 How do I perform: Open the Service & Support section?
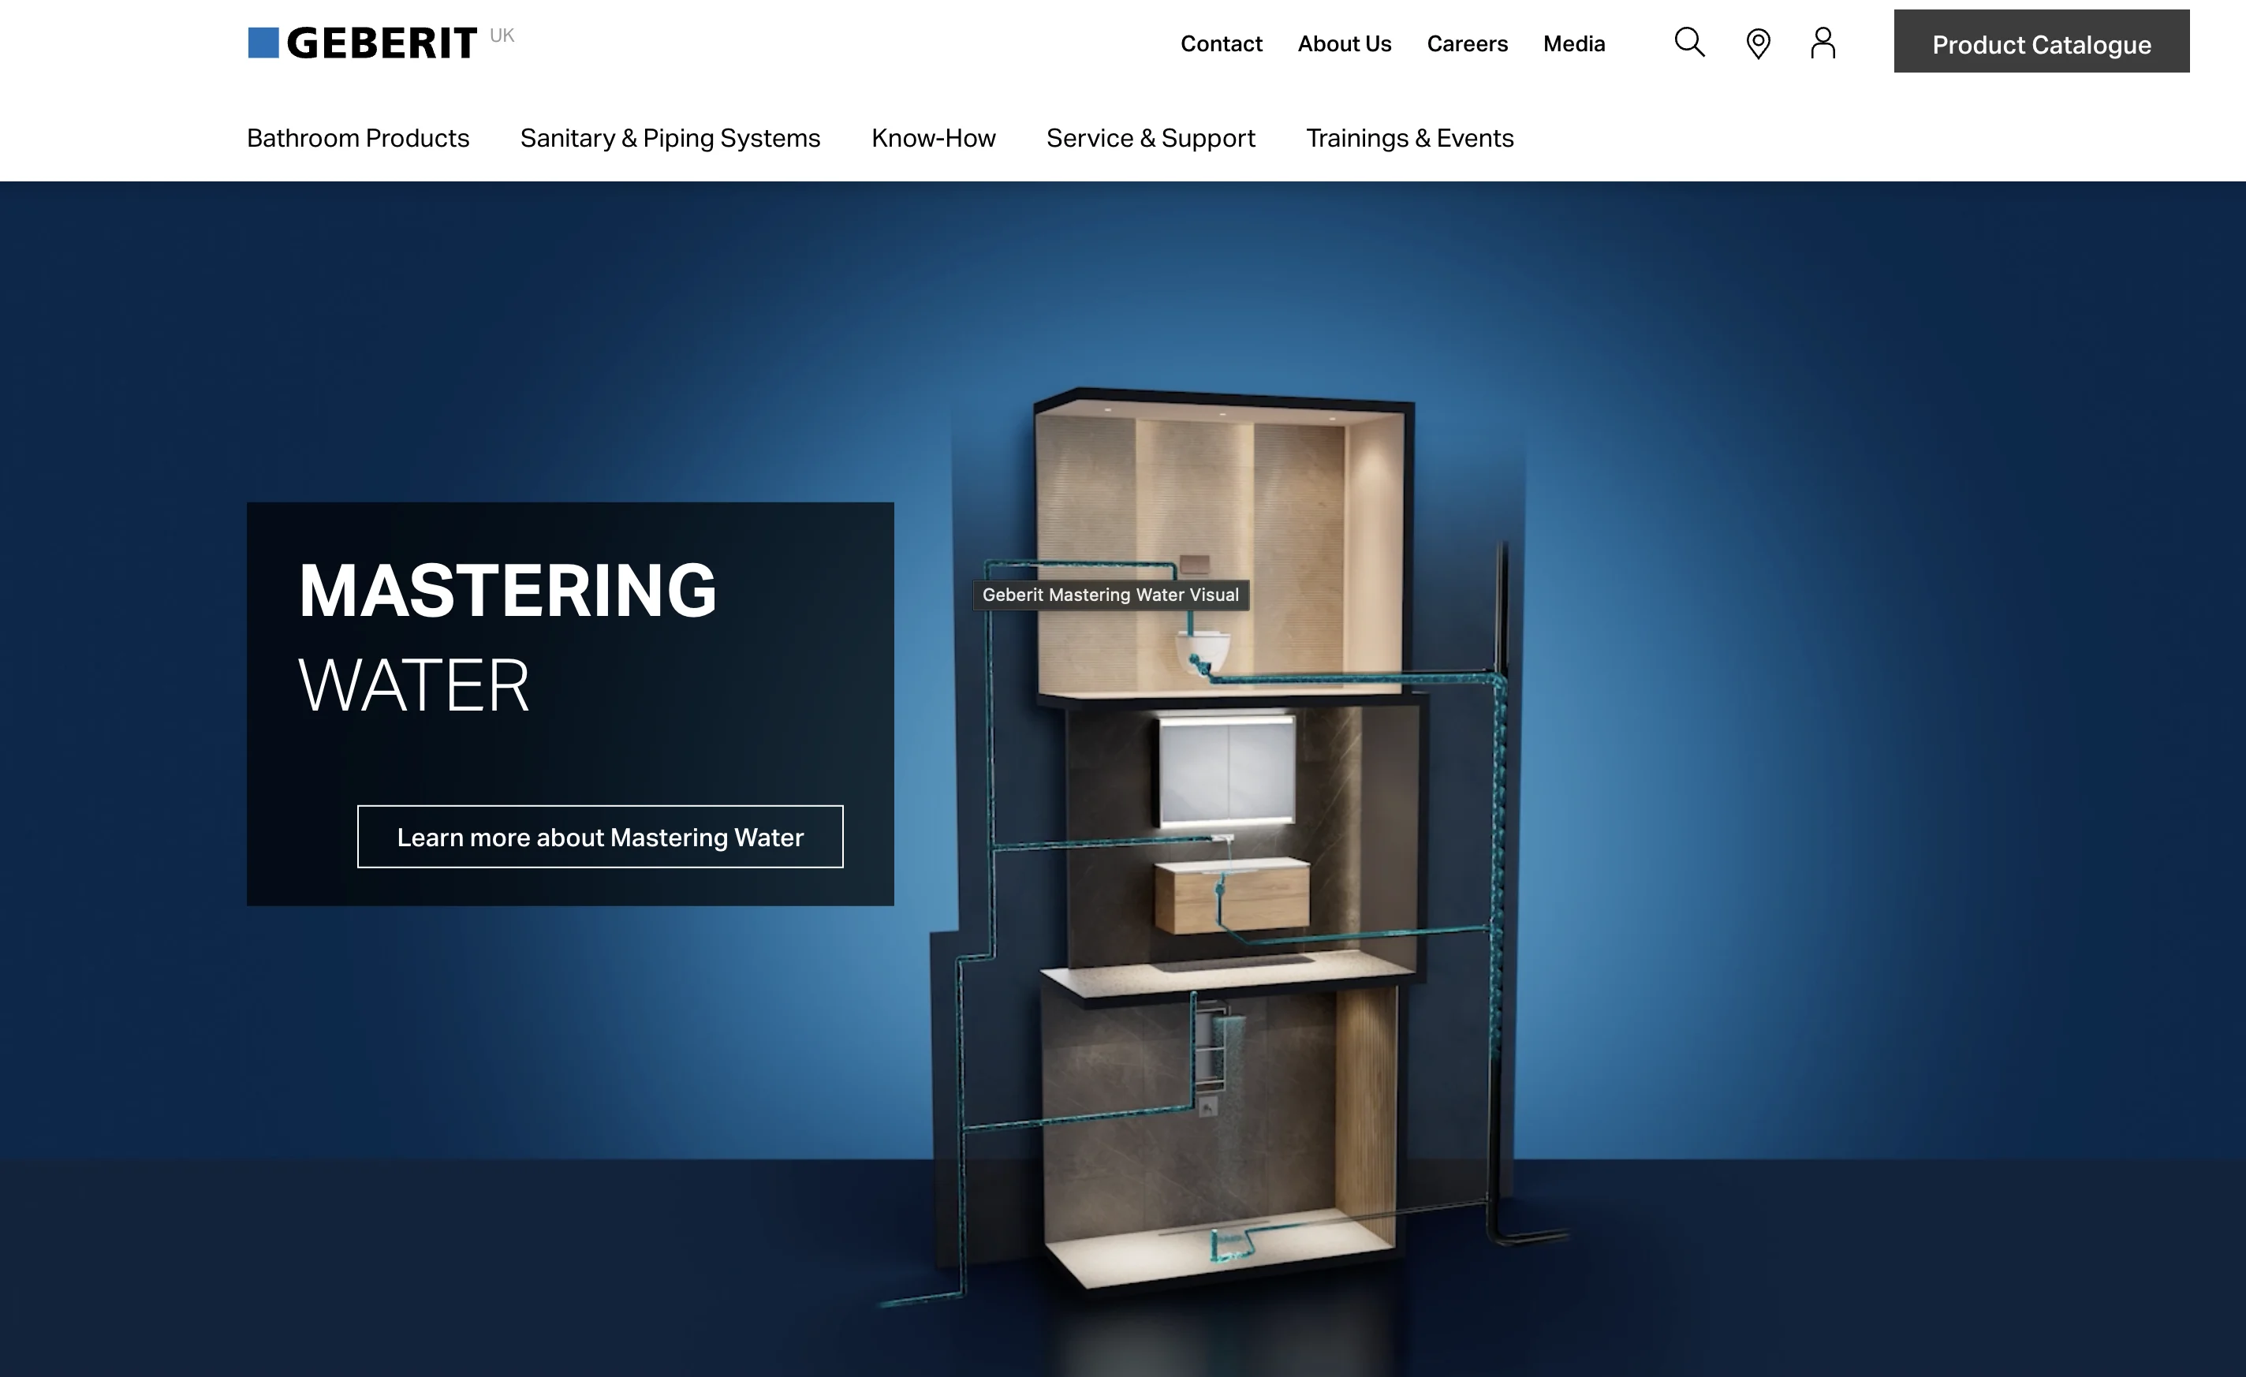coord(1151,139)
